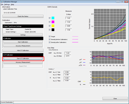Click Start Calibration button
Image resolution: width=129 pixels, height=104 pixels.
(23, 42)
